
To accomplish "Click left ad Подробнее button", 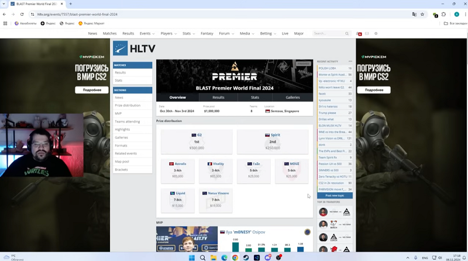I will tap(92, 90).
